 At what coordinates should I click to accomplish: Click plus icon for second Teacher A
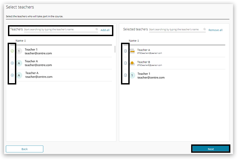pos(12,75)
